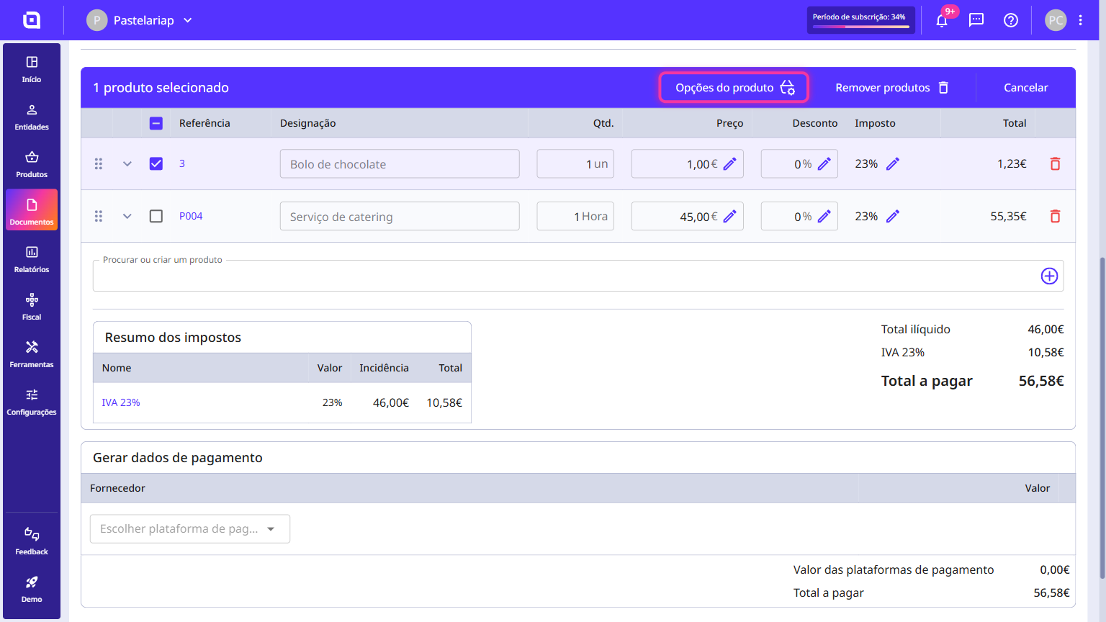Open Relatórios in the sidebar
This screenshot has height=622, width=1106.
click(x=32, y=260)
